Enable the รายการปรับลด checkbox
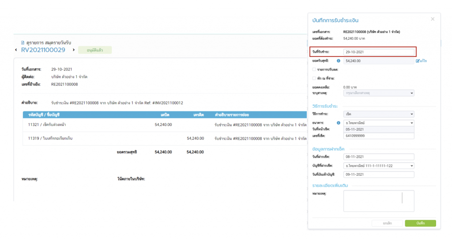The width and height of the screenshot is (452, 240). pos(314,69)
